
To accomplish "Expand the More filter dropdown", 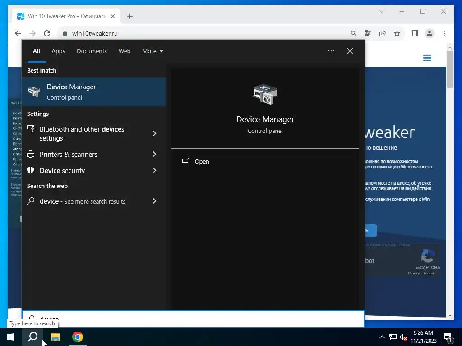I will point(152,51).
